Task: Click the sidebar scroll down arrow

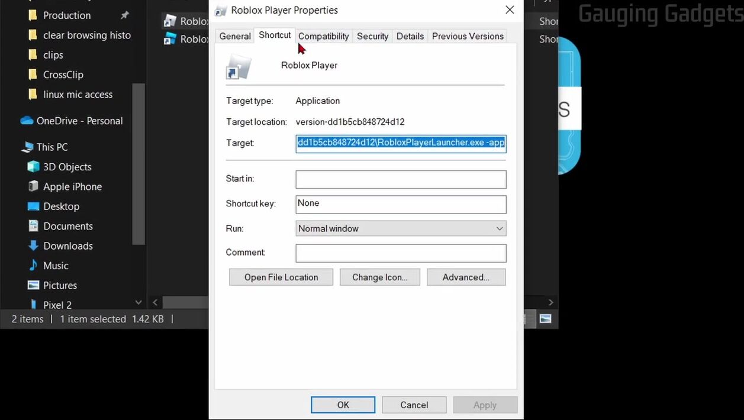Action: 139,302
